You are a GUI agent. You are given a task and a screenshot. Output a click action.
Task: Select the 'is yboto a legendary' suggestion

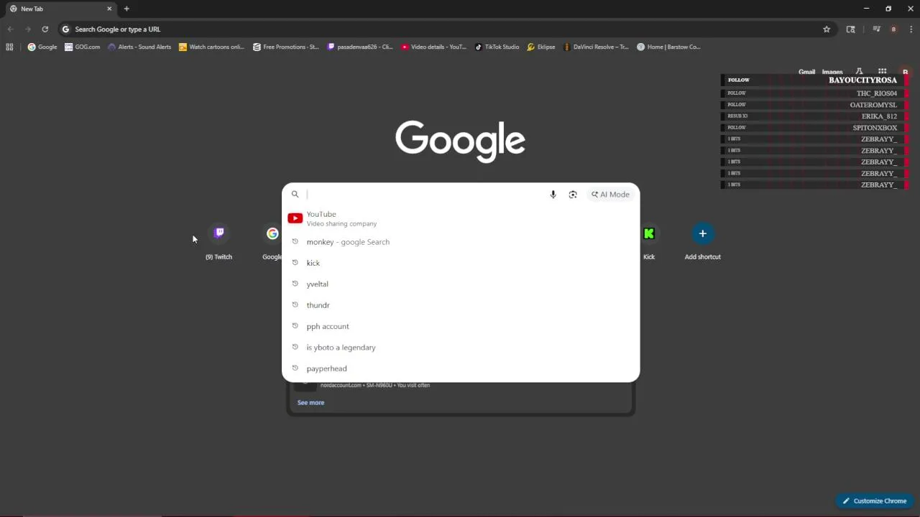[x=460, y=348]
